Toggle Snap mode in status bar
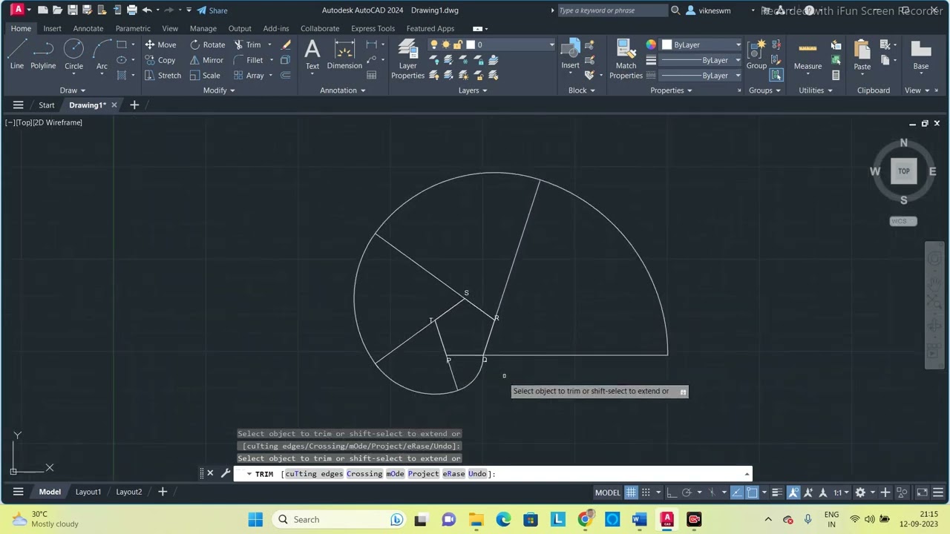This screenshot has width=950, height=534. (x=646, y=492)
